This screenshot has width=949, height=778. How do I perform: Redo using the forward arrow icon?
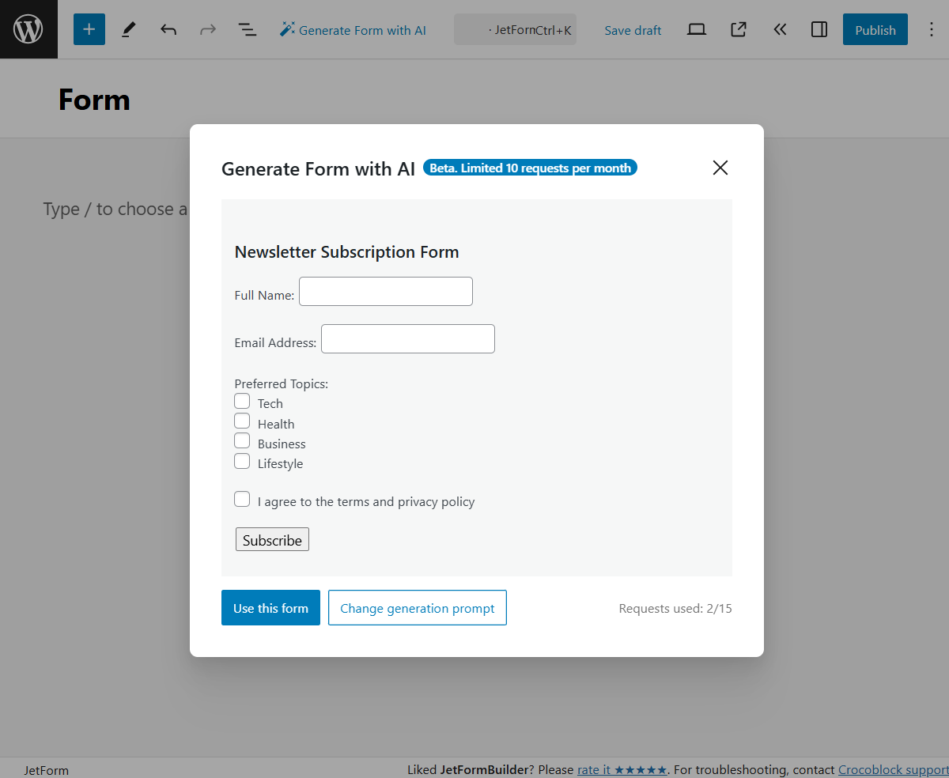click(x=207, y=29)
